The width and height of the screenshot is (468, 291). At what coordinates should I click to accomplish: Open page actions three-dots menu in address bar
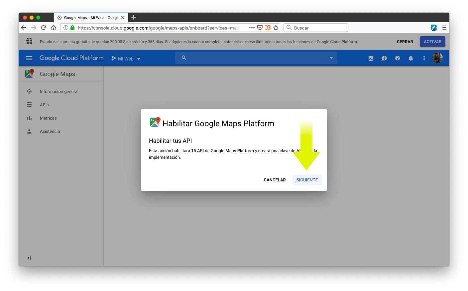[252, 28]
